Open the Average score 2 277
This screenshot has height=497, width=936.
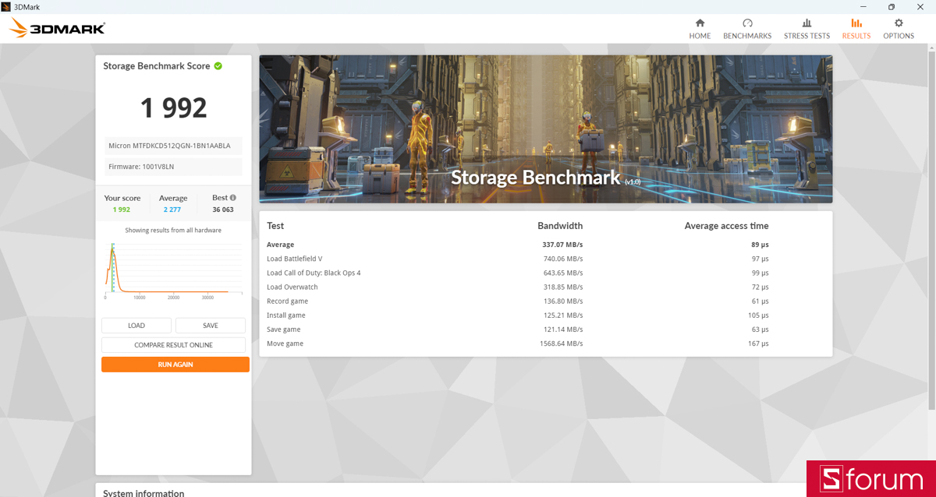pyautogui.click(x=172, y=209)
